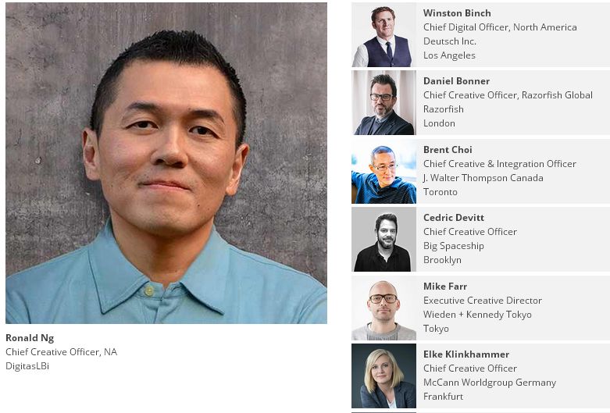Click Elke Klinkhammer's photo thumbnail
The width and height of the screenshot is (610, 413).
tap(383, 376)
